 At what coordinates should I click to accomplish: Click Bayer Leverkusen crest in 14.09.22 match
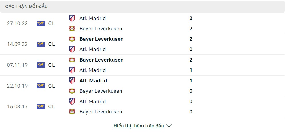click(72, 39)
